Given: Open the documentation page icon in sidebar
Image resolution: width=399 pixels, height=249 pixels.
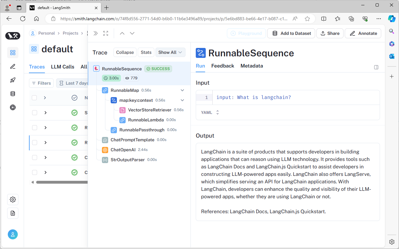Looking at the screenshot, I should [13, 213].
